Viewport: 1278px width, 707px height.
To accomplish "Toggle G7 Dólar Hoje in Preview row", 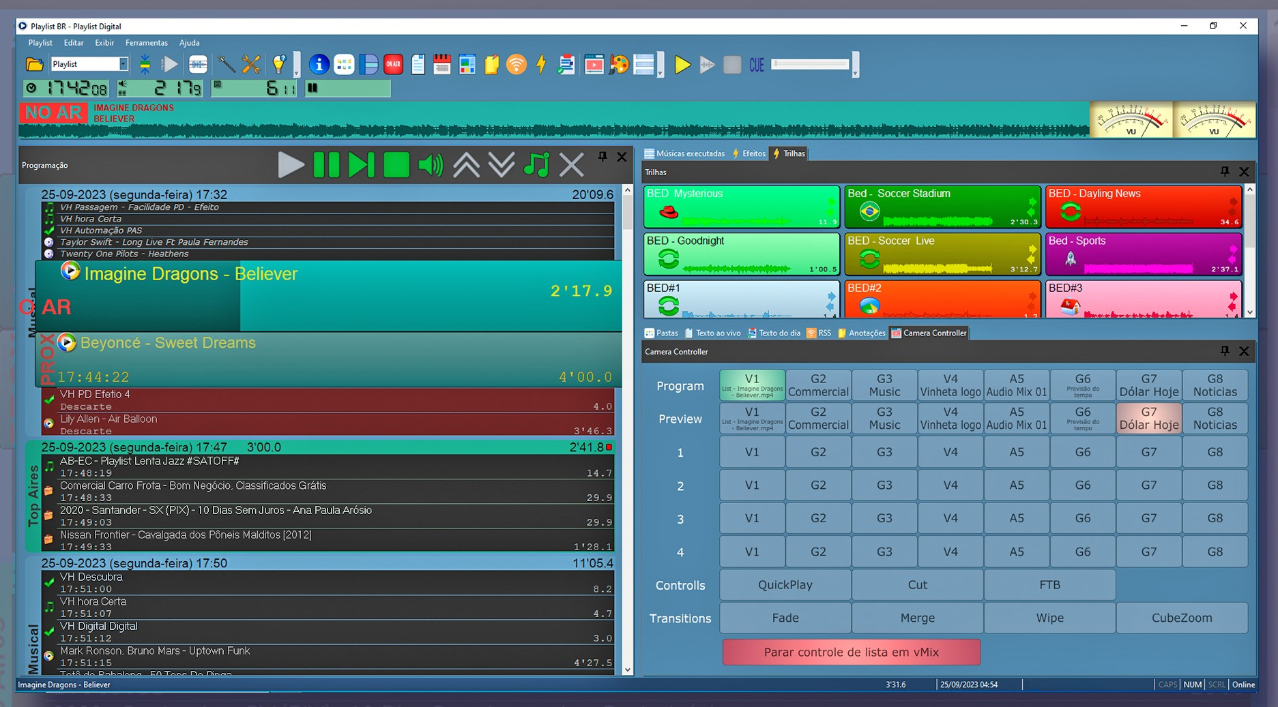I will point(1148,418).
